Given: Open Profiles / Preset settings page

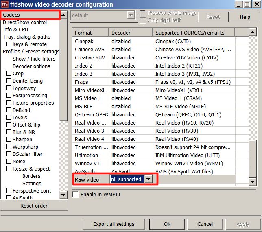Looking at the screenshot, I should pyautogui.click(x=31, y=52).
